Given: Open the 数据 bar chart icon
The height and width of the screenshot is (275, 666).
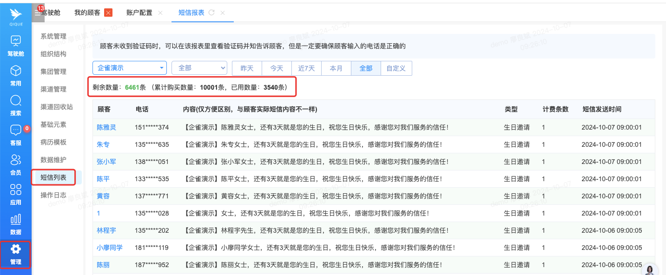Looking at the screenshot, I should pos(16,220).
